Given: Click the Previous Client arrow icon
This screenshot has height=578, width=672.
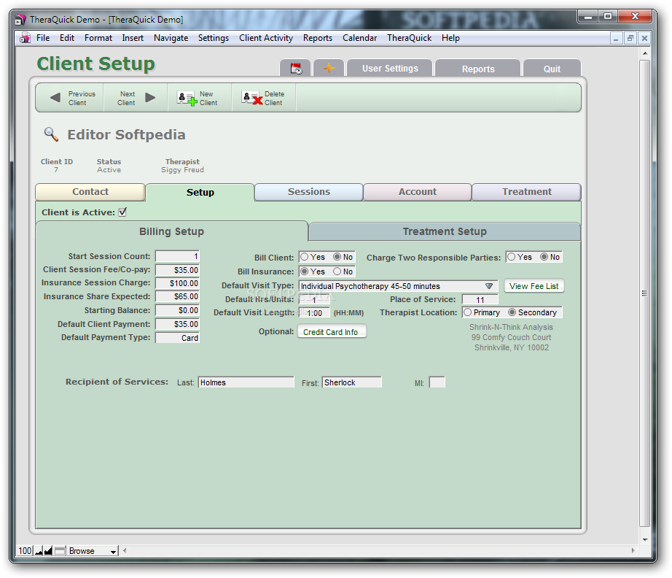Looking at the screenshot, I should tap(55, 98).
